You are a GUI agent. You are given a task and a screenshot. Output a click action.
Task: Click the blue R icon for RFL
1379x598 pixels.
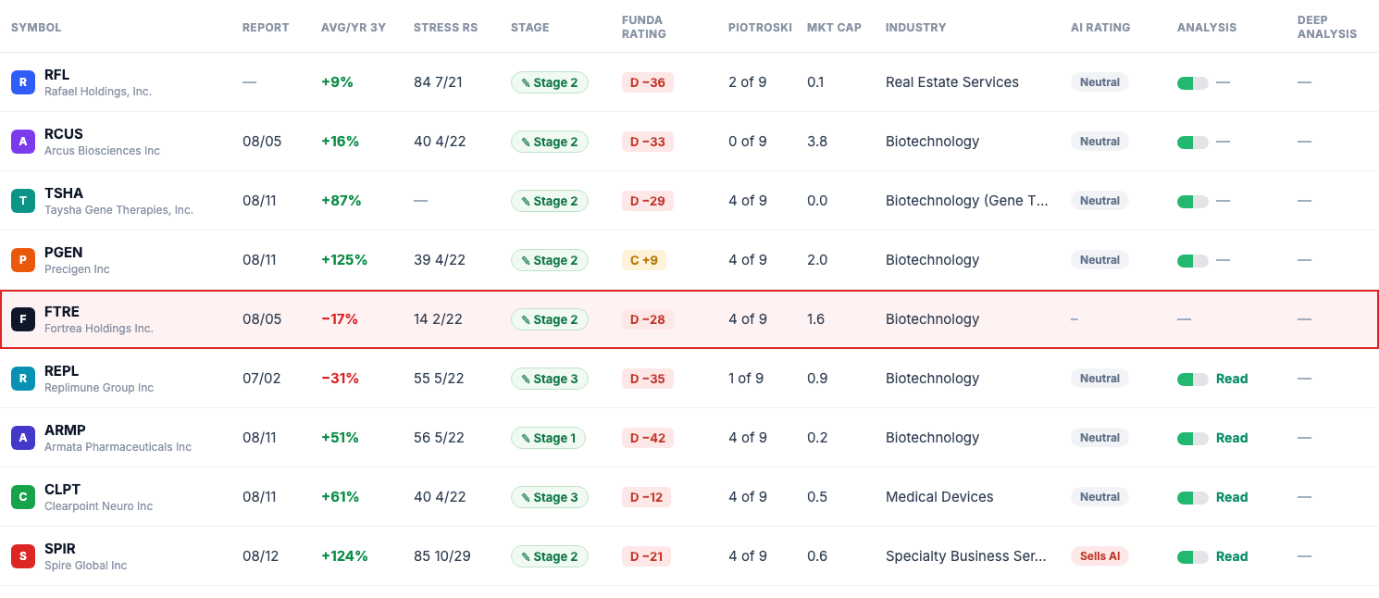[x=23, y=82]
